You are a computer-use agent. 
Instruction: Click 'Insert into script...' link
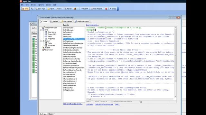coord(92,25)
